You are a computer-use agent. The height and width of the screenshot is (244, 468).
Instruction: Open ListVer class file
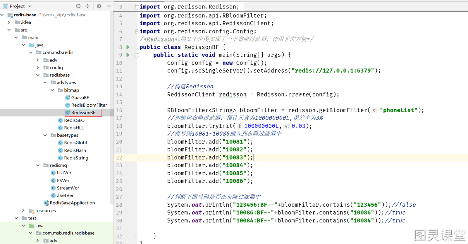[64, 173]
